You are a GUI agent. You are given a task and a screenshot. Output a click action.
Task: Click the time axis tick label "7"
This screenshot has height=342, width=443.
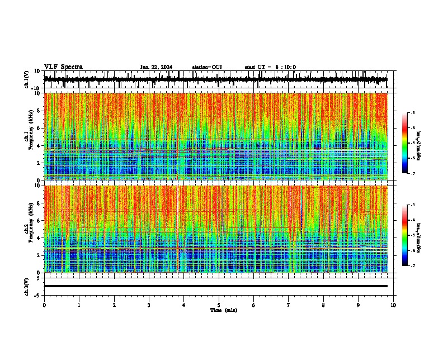289,305
